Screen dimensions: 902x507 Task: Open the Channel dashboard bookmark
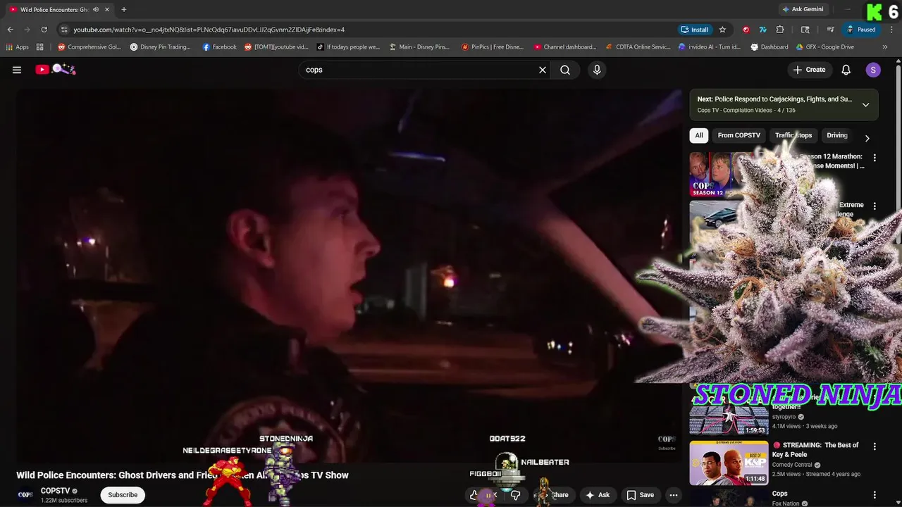pos(565,47)
